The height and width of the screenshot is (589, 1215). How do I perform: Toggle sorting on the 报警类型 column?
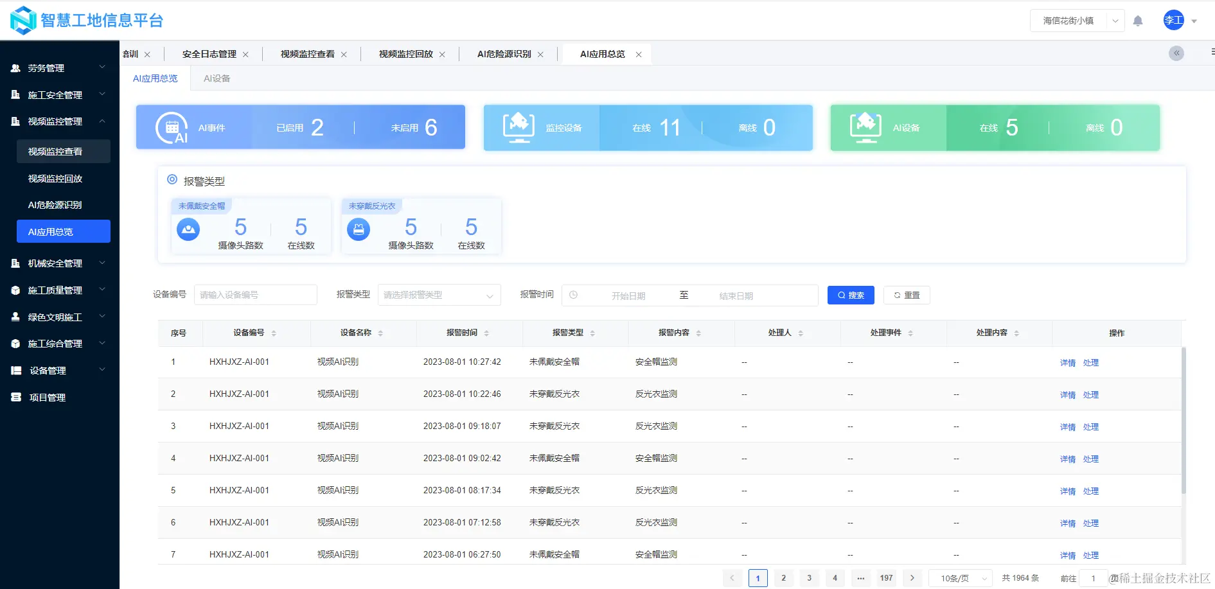(592, 333)
